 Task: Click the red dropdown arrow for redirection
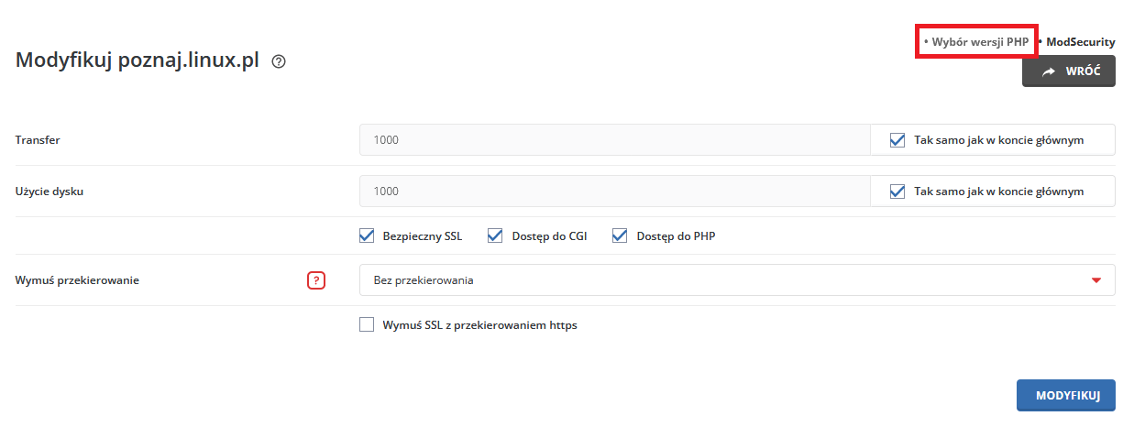(x=1096, y=280)
